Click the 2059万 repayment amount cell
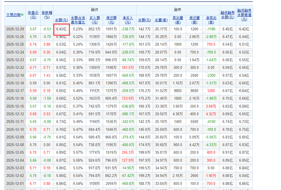This screenshot has width=281, height=190. tap(111, 184)
